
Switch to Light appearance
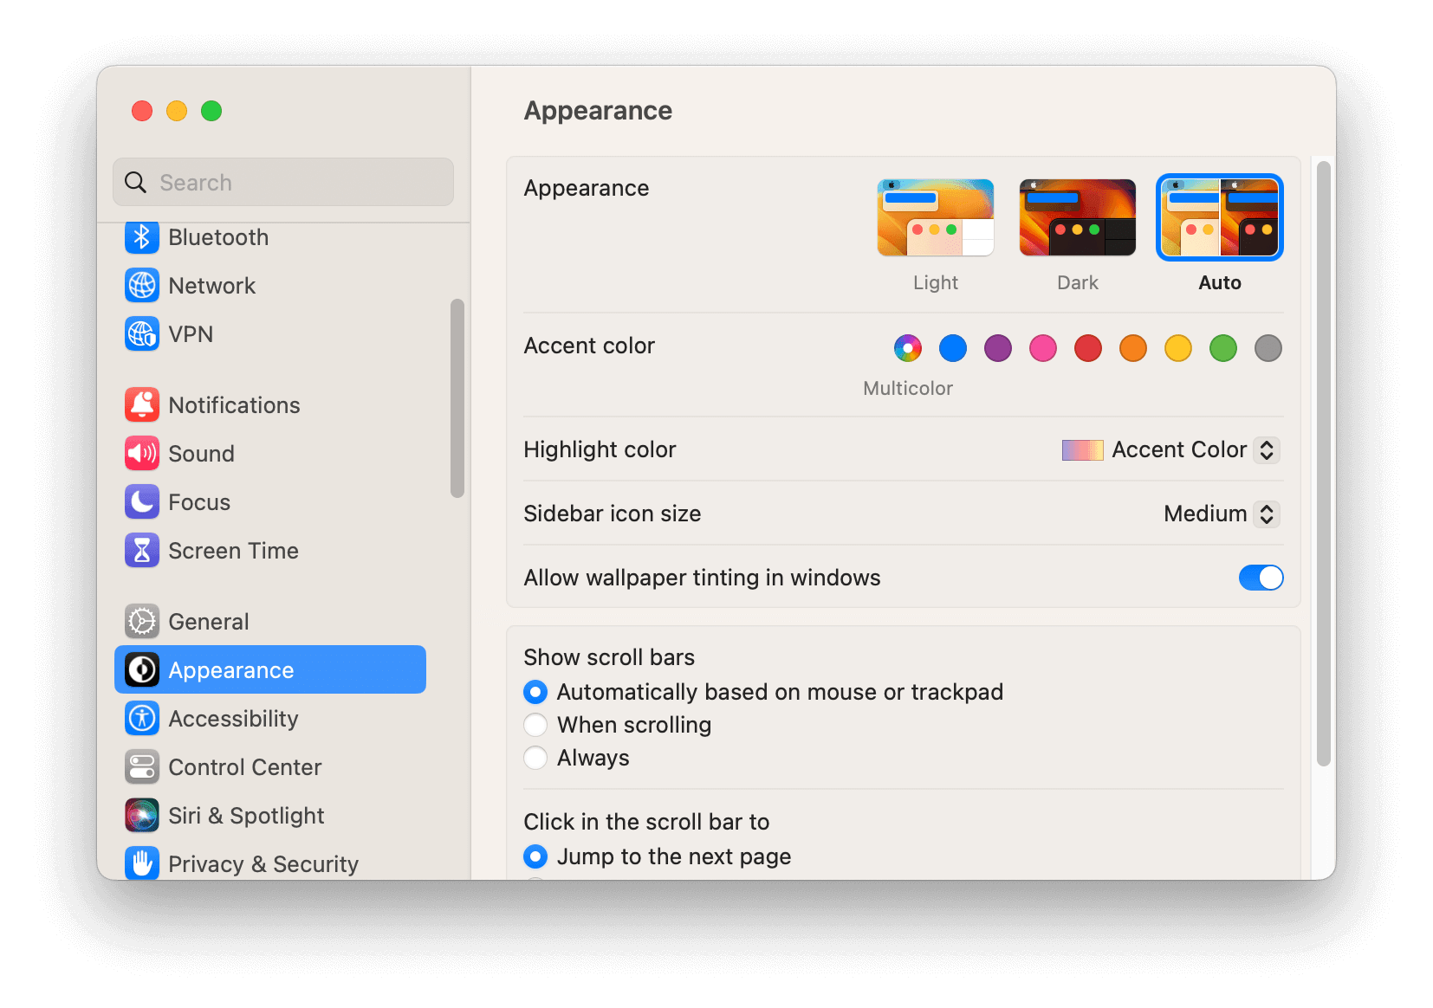(935, 217)
